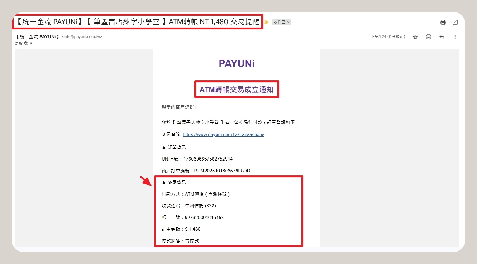Screen dimensions: 477x264
Task: Click the UNi序號 number 1760606657582752914
Action: (x=208, y=159)
